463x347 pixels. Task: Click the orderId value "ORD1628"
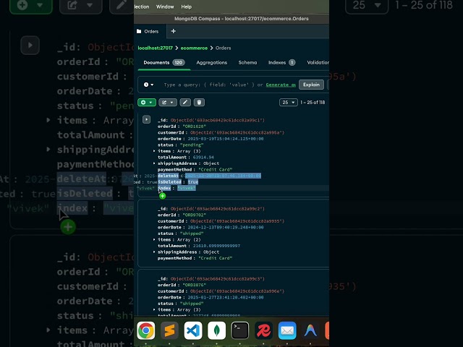(195, 127)
